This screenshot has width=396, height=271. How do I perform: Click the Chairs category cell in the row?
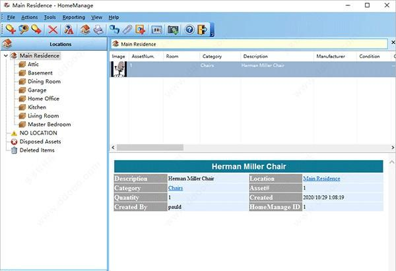click(x=207, y=65)
